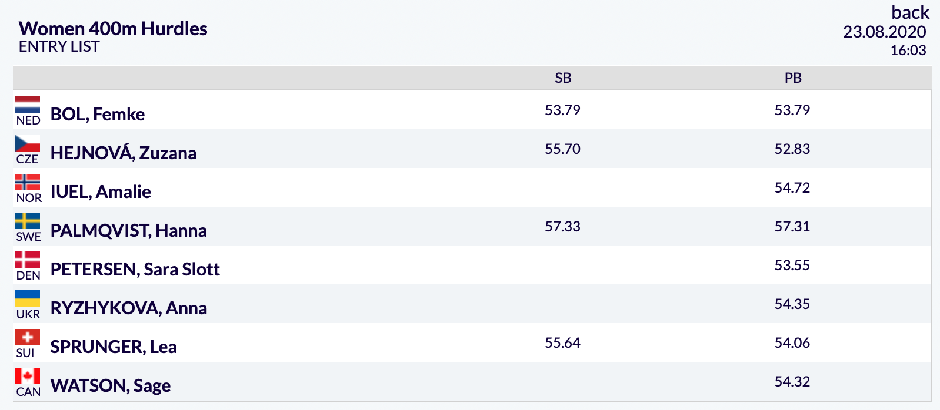The image size is (940, 410).
Task: Open PETERSEN, Sara Slott profile
Action: (x=135, y=269)
